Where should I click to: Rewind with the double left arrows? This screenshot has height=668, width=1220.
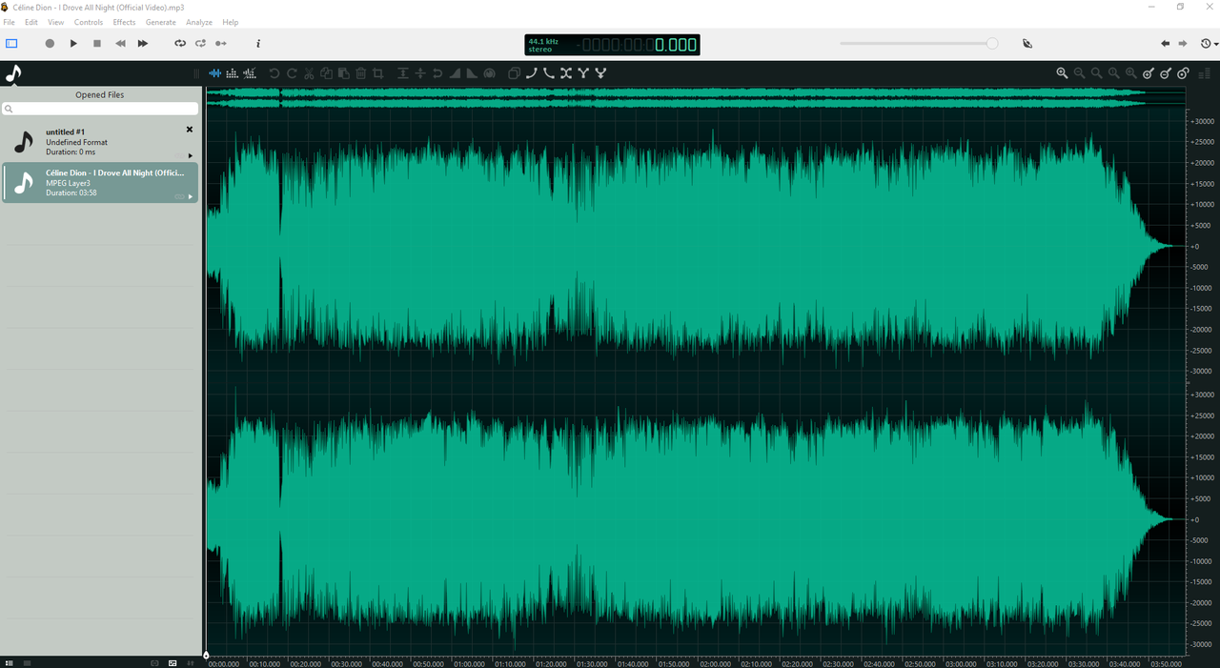(120, 43)
